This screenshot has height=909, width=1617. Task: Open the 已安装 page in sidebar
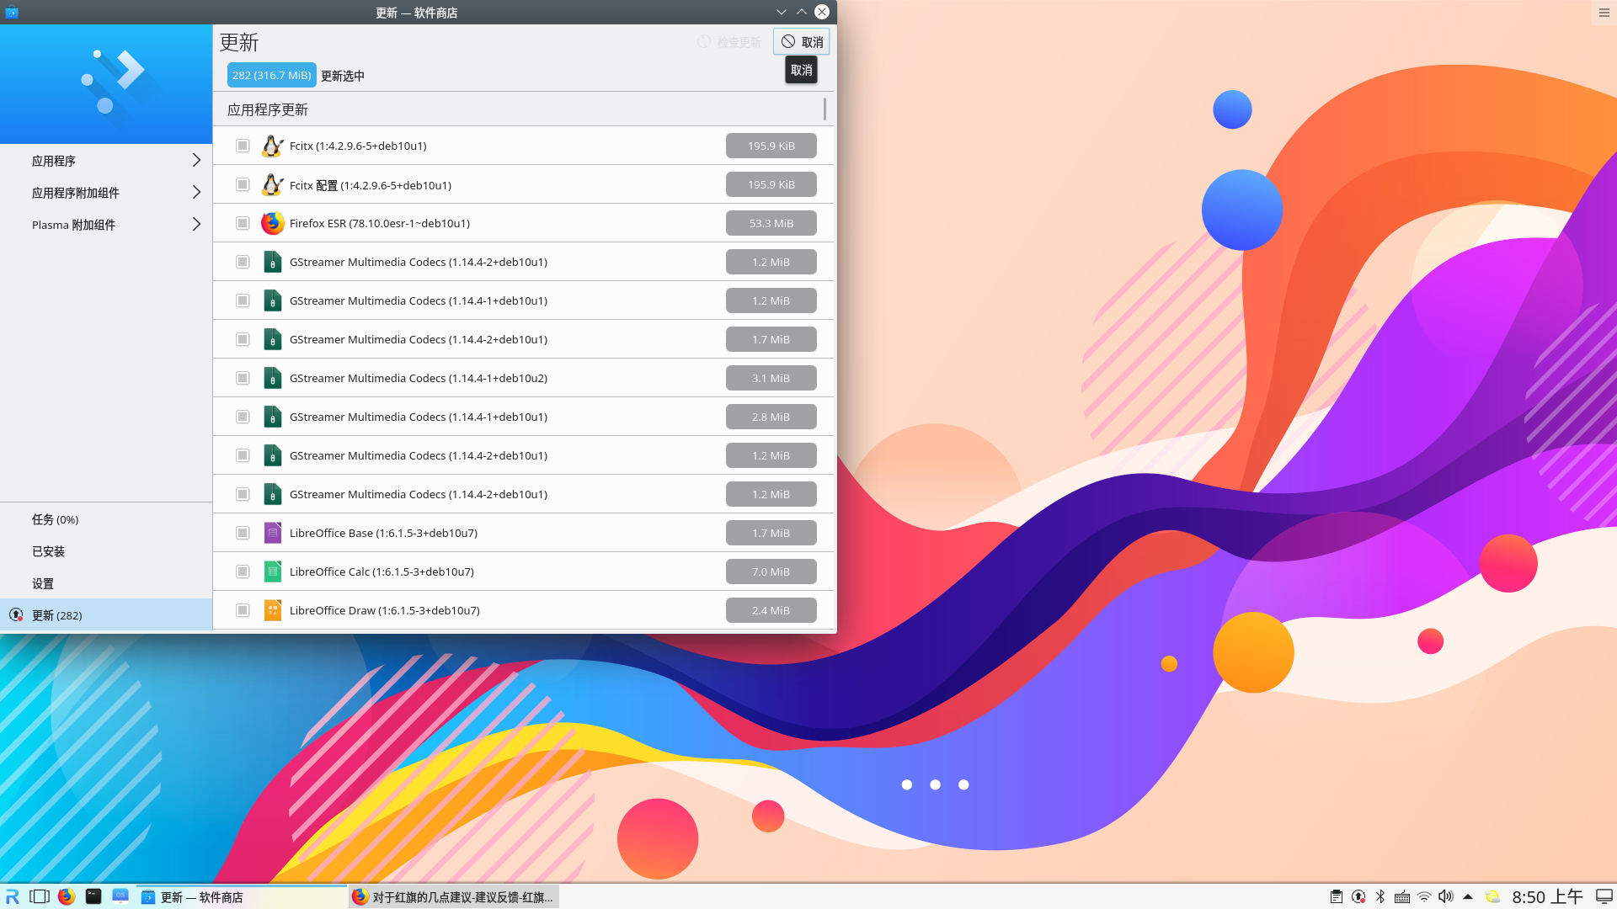tap(49, 551)
